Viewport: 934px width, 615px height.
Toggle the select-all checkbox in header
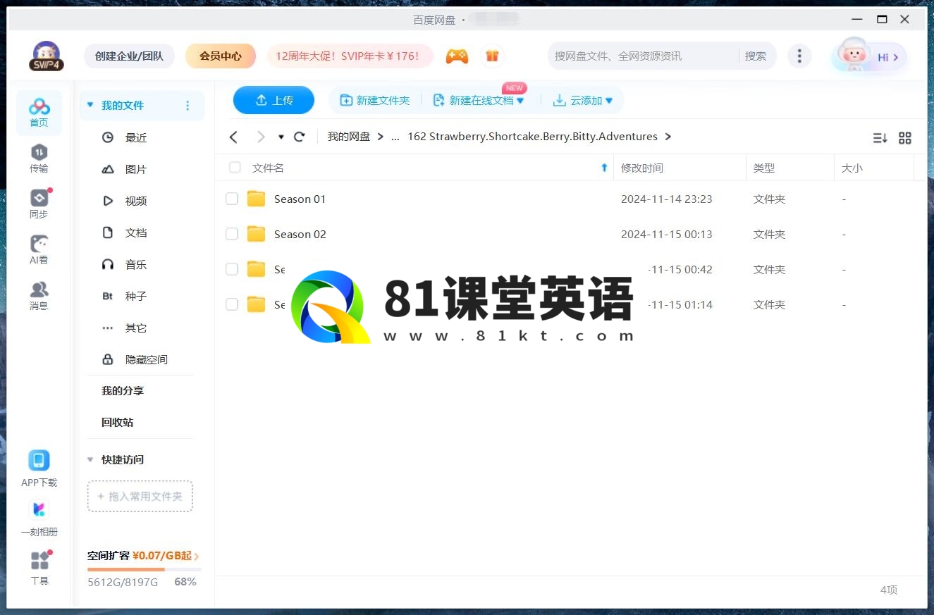(x=235, y=168)
